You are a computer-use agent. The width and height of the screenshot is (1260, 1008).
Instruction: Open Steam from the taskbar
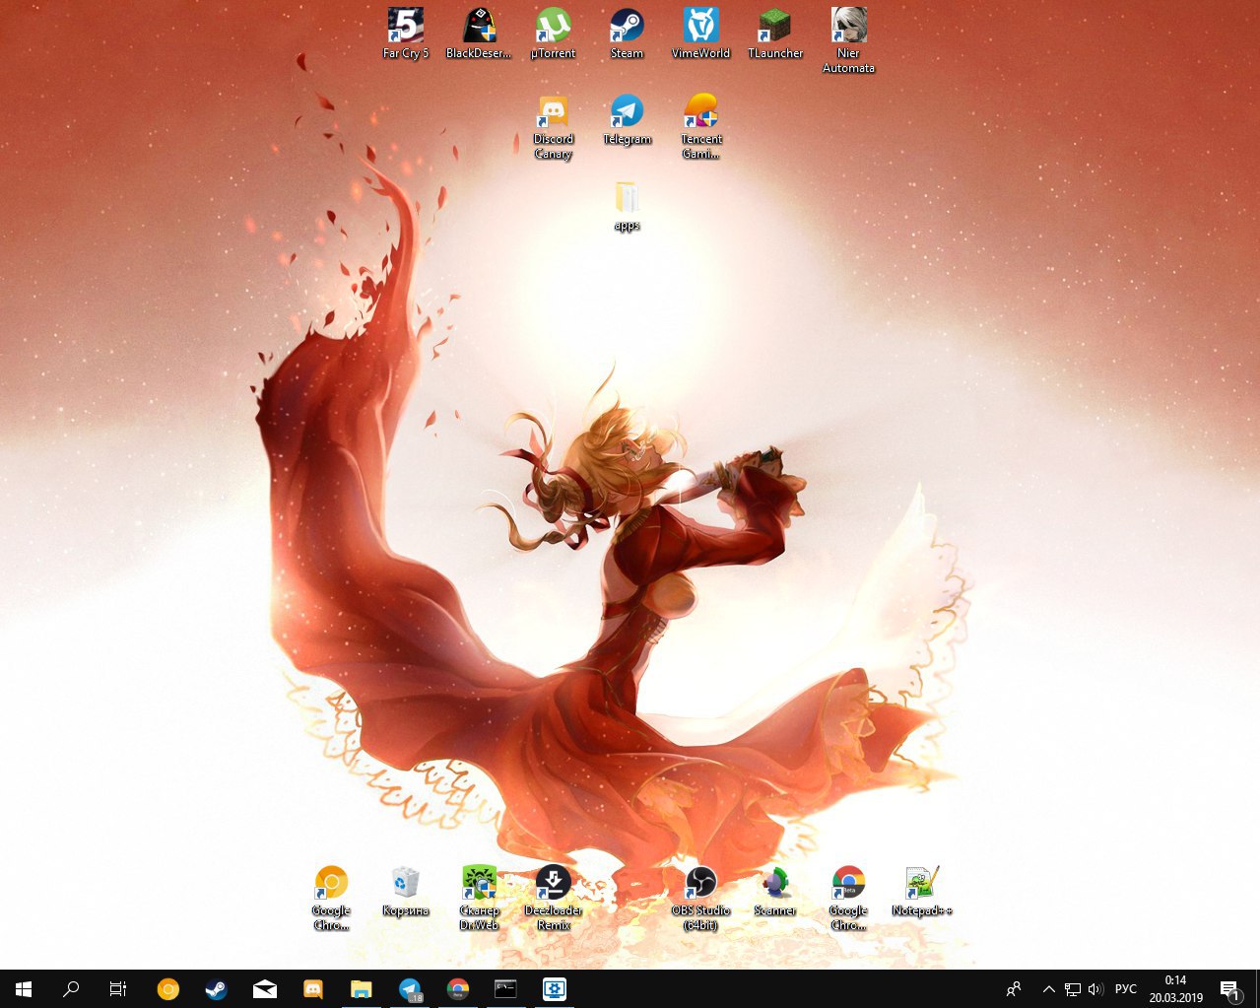[x=216, y=989]
